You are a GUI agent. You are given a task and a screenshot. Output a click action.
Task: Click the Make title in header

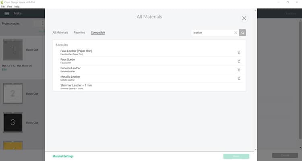pyautogui.click(x=18, y=13)
